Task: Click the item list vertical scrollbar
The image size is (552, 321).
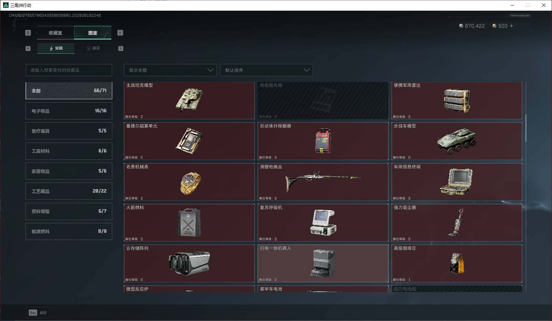Action: tap(525, 128)
